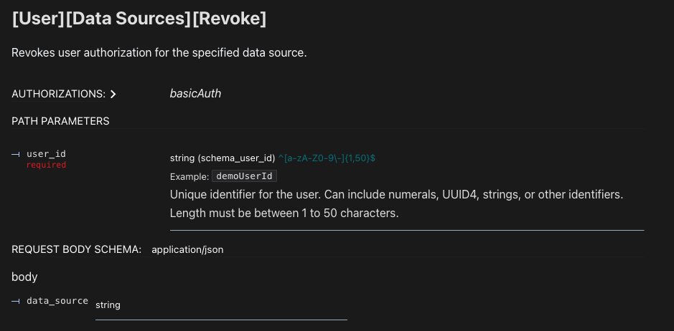This screenshot has width=674, height=331.
Task: Click the tree connector icon beside data_source
Action: click(17, 301)
